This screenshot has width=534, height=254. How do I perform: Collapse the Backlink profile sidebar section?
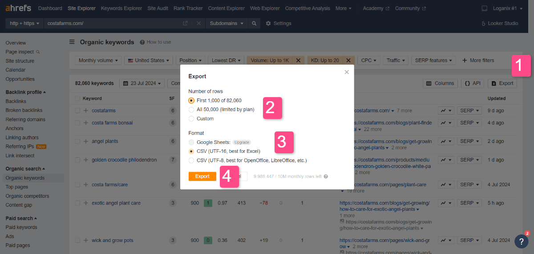(x=26, y=92)
